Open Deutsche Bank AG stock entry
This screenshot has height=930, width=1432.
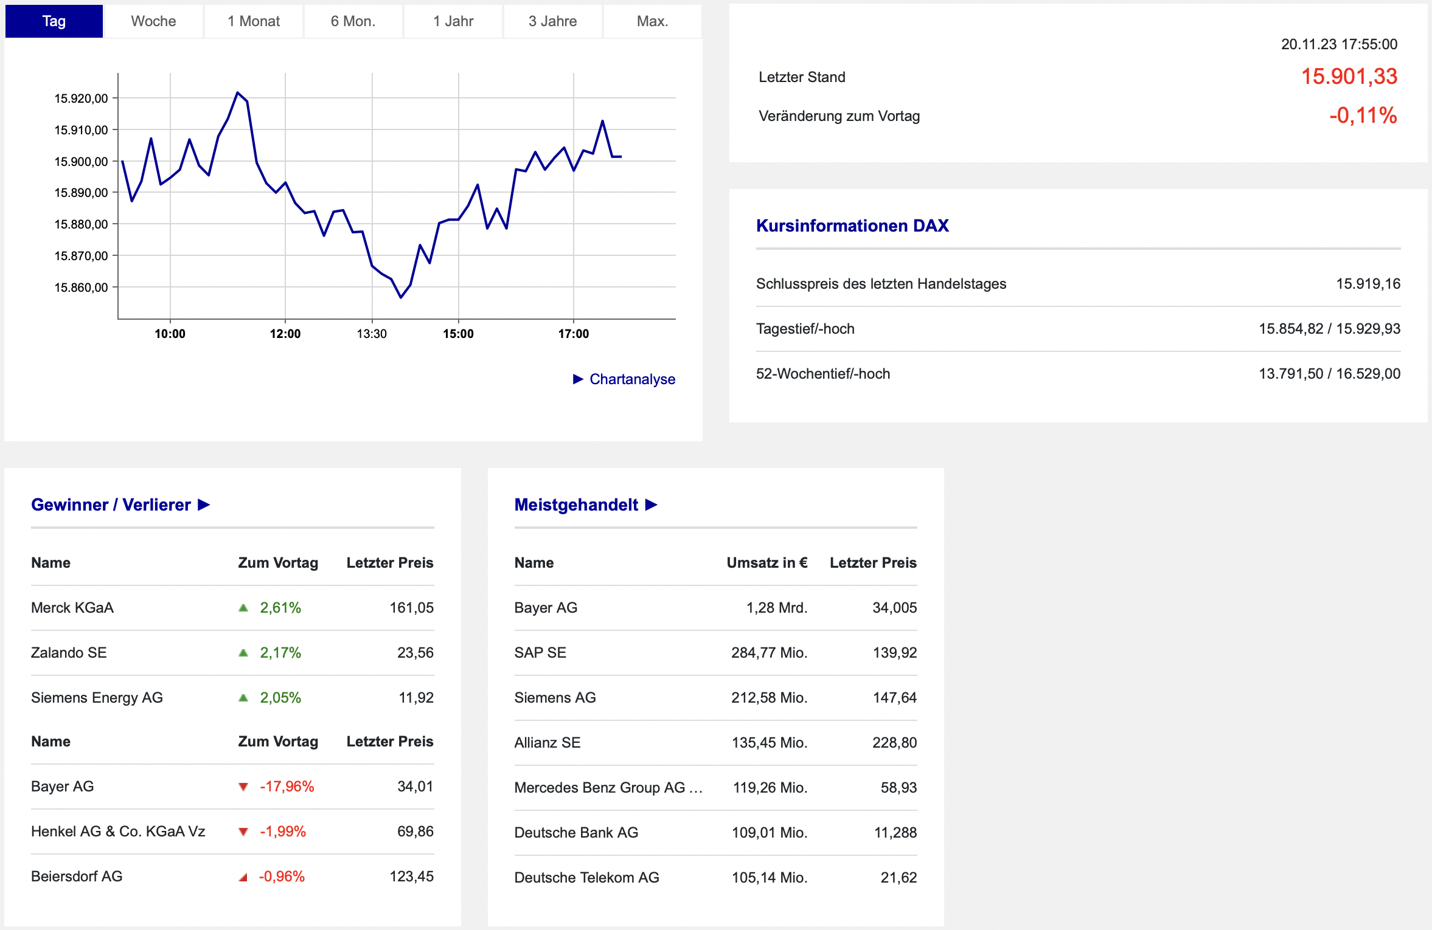(576, 833)
